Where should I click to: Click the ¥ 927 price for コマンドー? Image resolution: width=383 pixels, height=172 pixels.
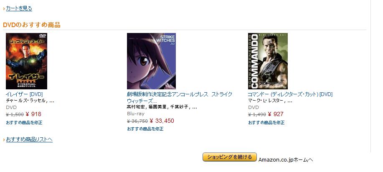[x=276, y=114]
